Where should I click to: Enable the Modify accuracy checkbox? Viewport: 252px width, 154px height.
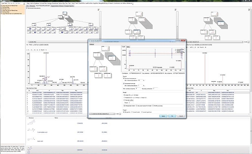tap(153, 106)
